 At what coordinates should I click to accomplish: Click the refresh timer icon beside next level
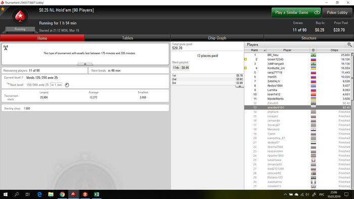67,85
